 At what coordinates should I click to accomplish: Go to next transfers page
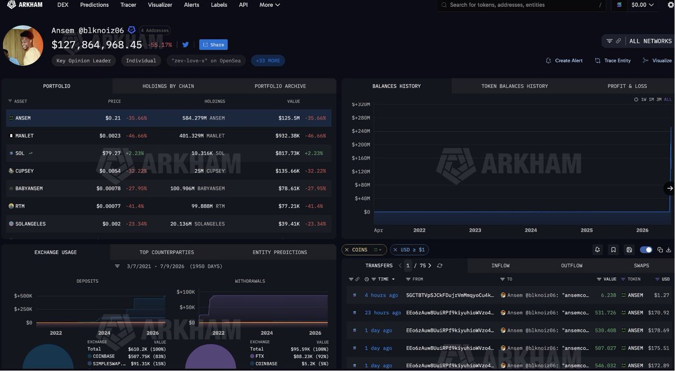pyautogui.click(x=430, y=265)
